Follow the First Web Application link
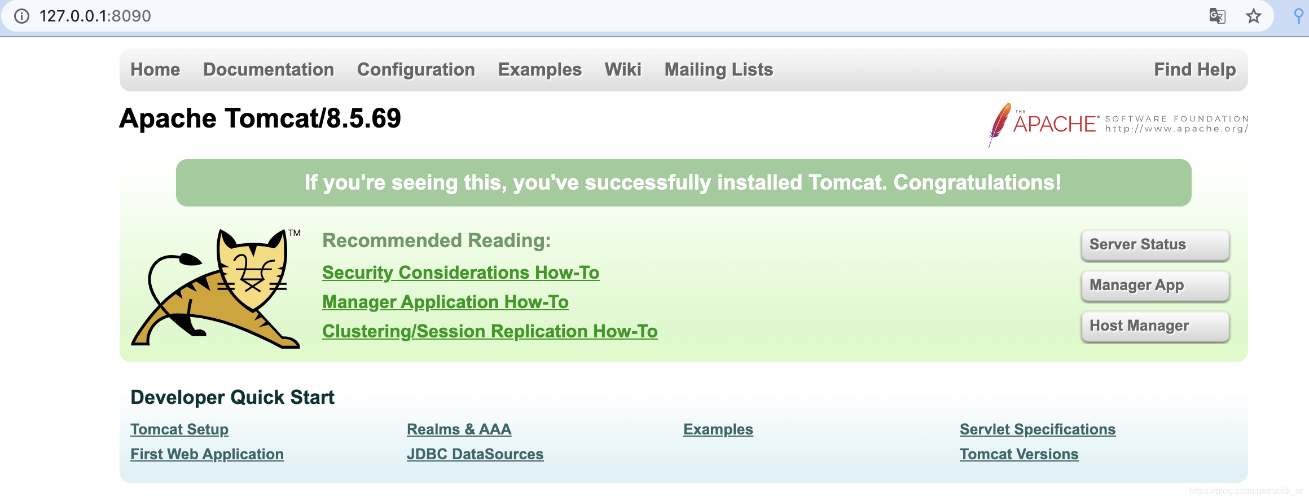 tap(207, 454)
